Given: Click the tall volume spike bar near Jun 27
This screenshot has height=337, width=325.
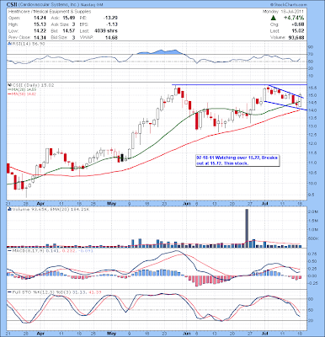Looking at the screenshot, I should pyautogui.click(x=247, y=228).
